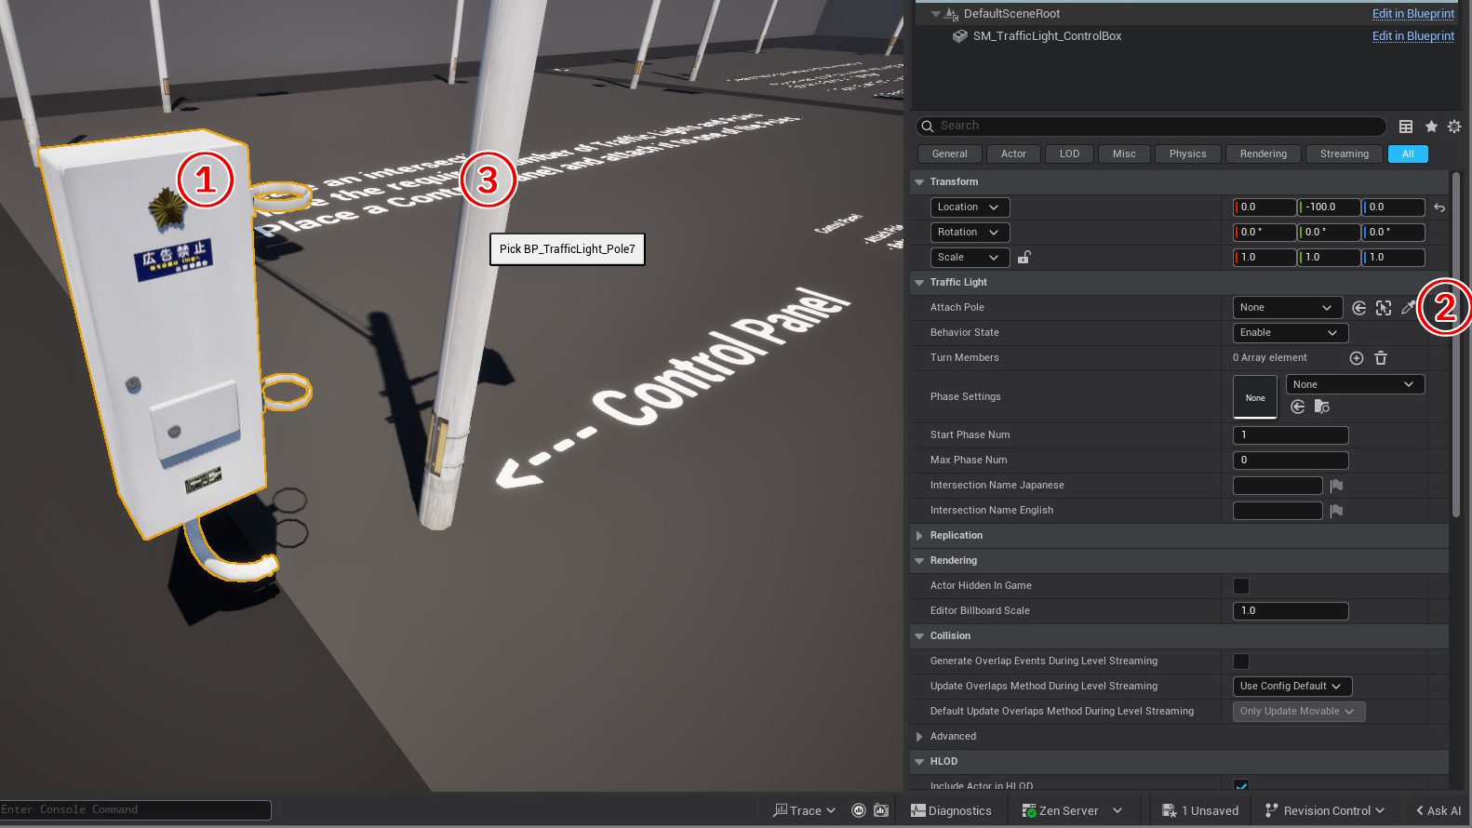Click Edit in Blueprint for SM_TrafficLight_ControlBox
The image size is (1472, 828).
[x=1412, y=36]
